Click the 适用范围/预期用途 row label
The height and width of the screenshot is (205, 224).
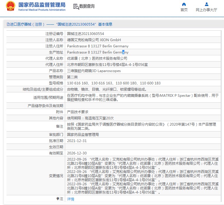48,98
